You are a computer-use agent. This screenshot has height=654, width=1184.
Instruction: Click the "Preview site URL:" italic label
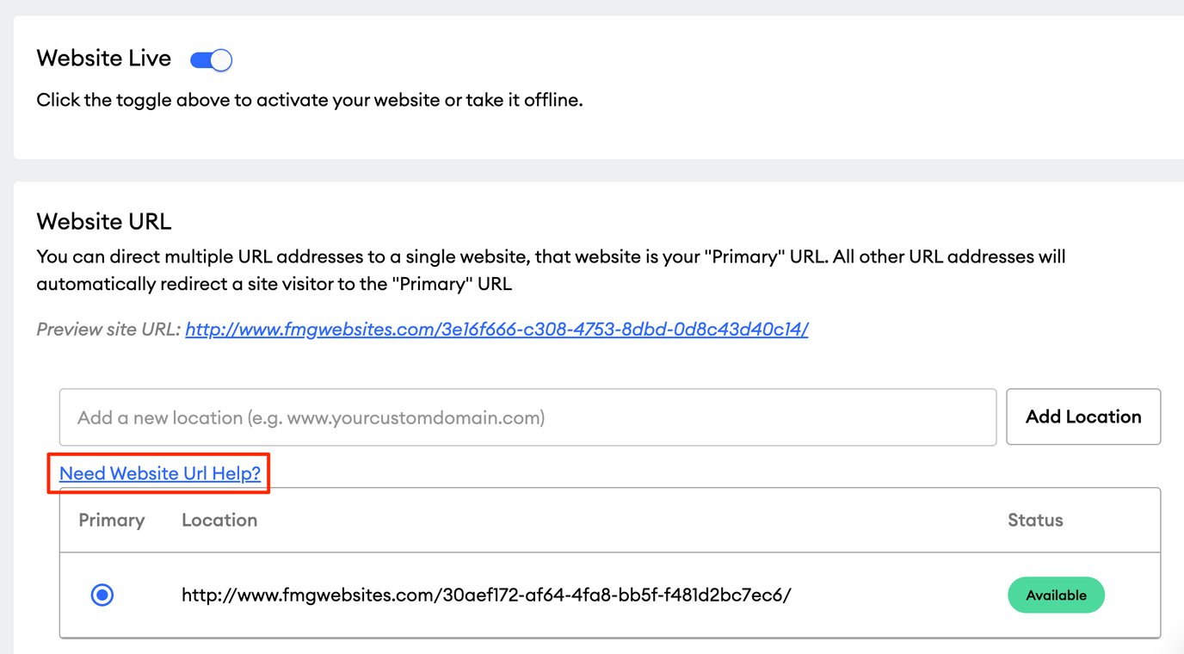click(108, 329)
